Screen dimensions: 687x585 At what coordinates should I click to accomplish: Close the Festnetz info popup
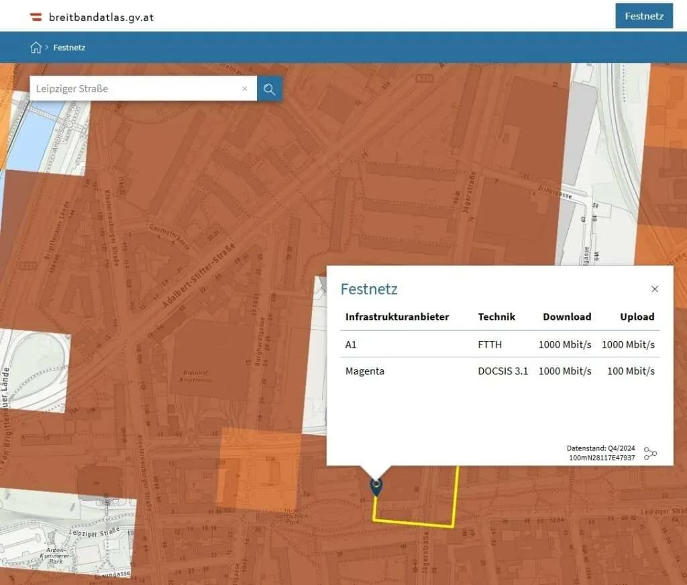654,289
